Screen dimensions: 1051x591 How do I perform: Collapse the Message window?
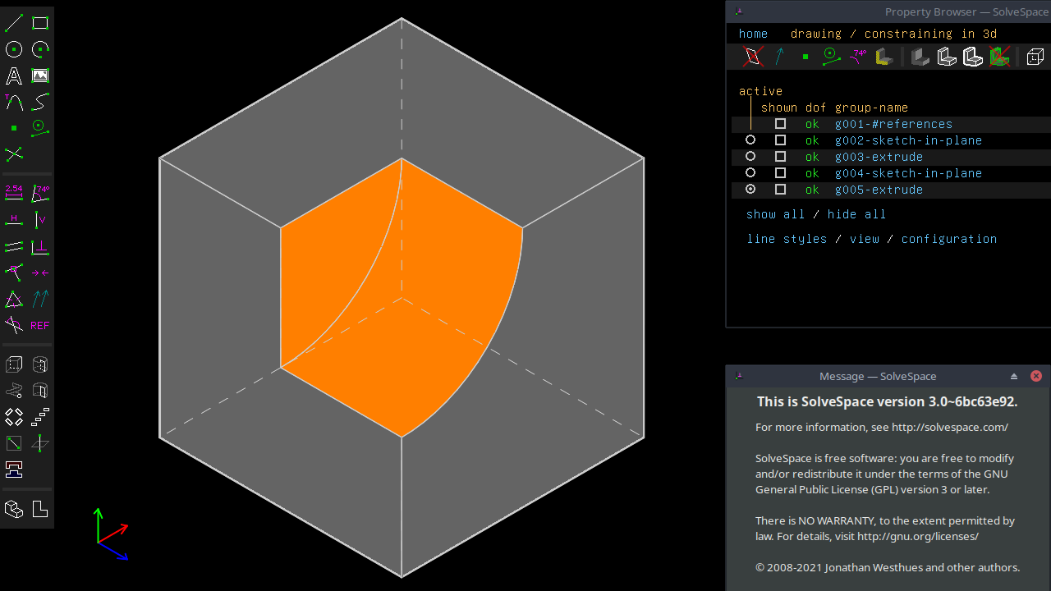click(x=1013, y=376)
